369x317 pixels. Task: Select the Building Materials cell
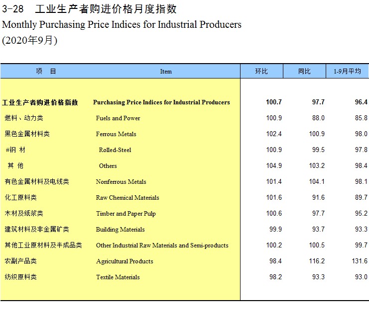pyautogui.click(x=120, y=230)
